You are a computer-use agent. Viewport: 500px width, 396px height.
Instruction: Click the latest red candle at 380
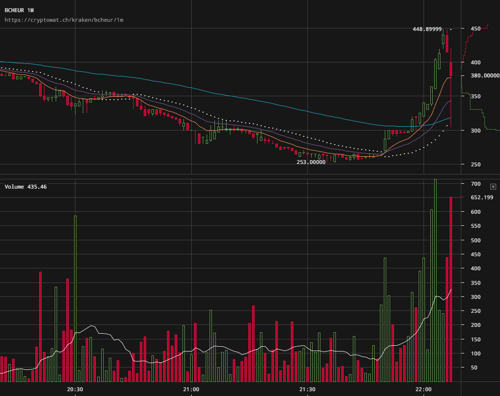pyautogui.click(x=451, y=69)
